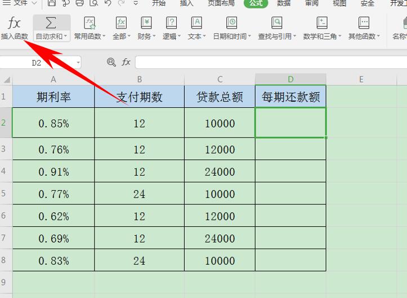
Task: Select the cell containing 0.91%
Action: (53, 171)
